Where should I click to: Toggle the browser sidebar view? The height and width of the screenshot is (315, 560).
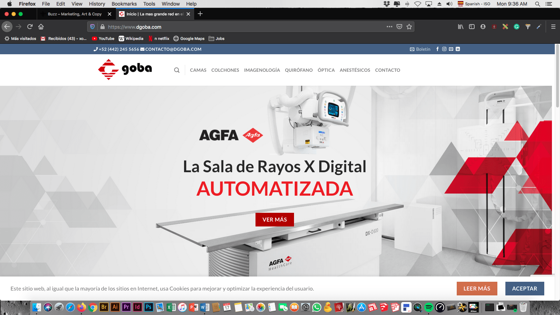point(472,26)
